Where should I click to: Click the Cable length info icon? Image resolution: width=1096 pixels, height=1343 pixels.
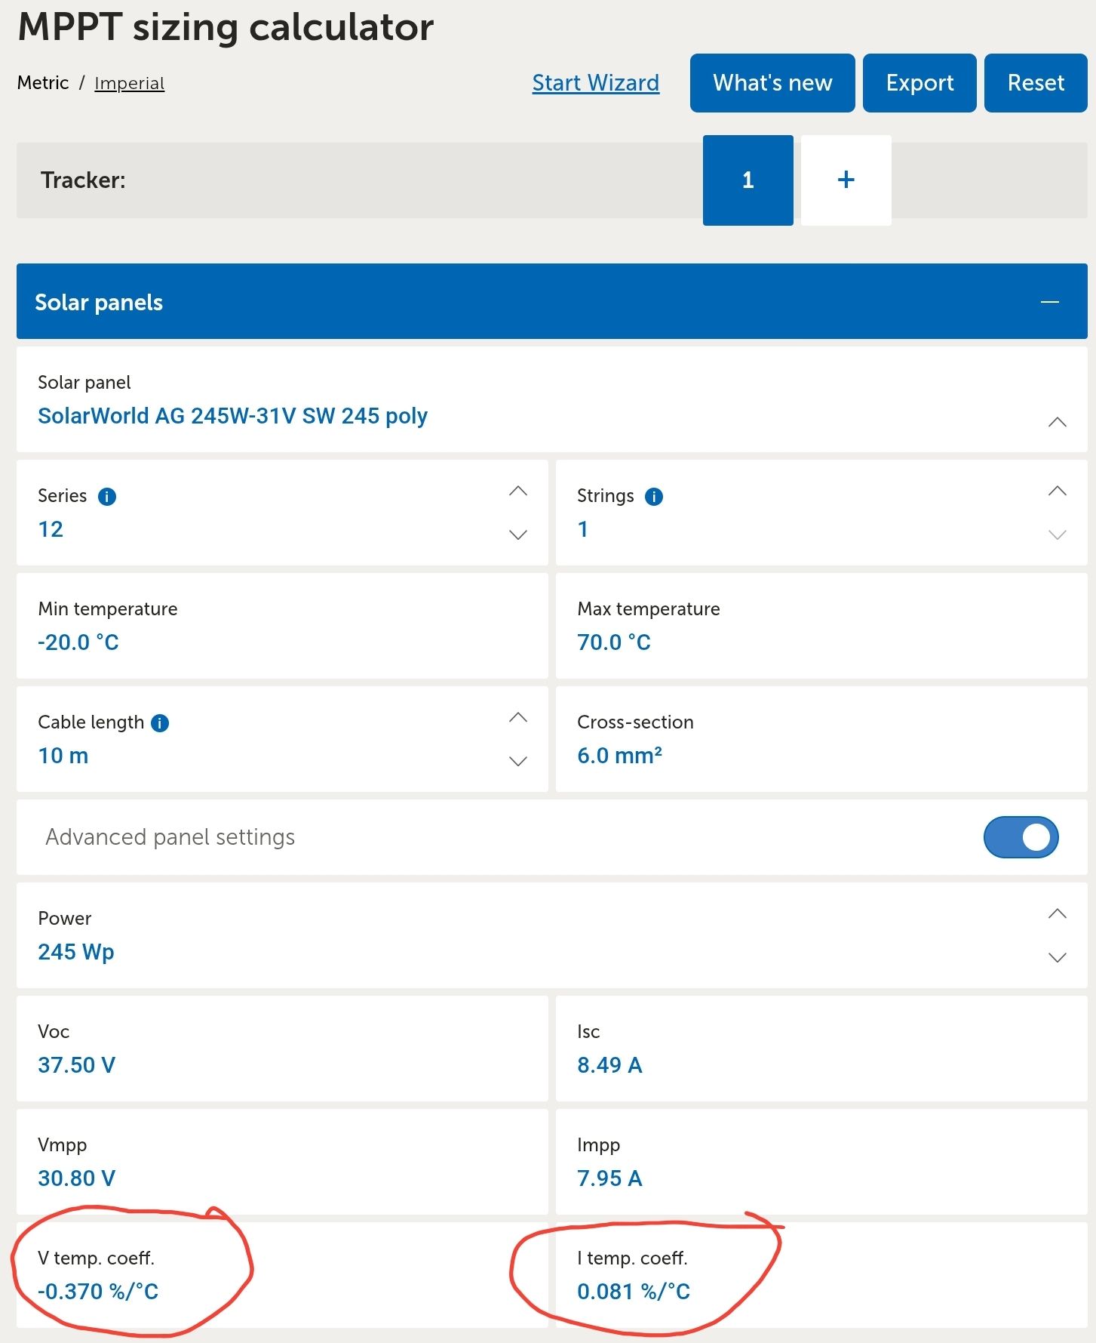point(160,723)
